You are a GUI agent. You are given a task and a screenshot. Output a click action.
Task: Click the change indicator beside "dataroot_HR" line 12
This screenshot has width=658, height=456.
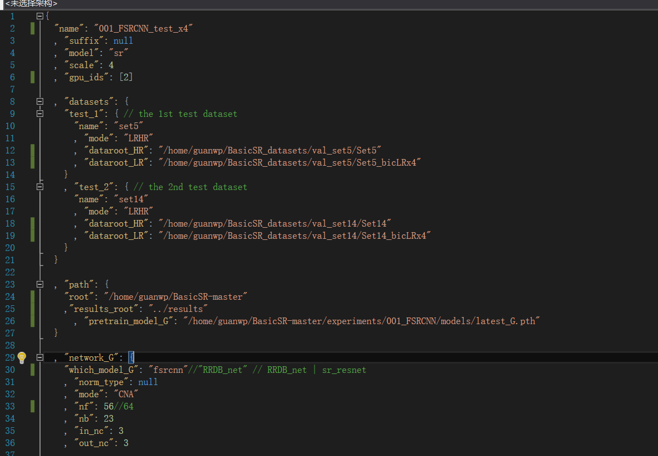coord(32,150)
